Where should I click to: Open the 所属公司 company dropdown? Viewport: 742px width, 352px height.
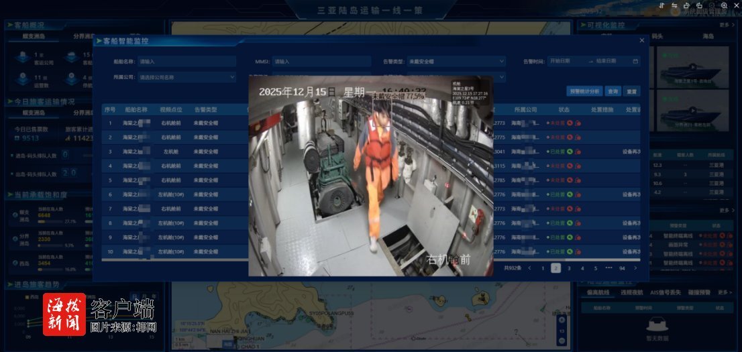click(x=187, y=77)
